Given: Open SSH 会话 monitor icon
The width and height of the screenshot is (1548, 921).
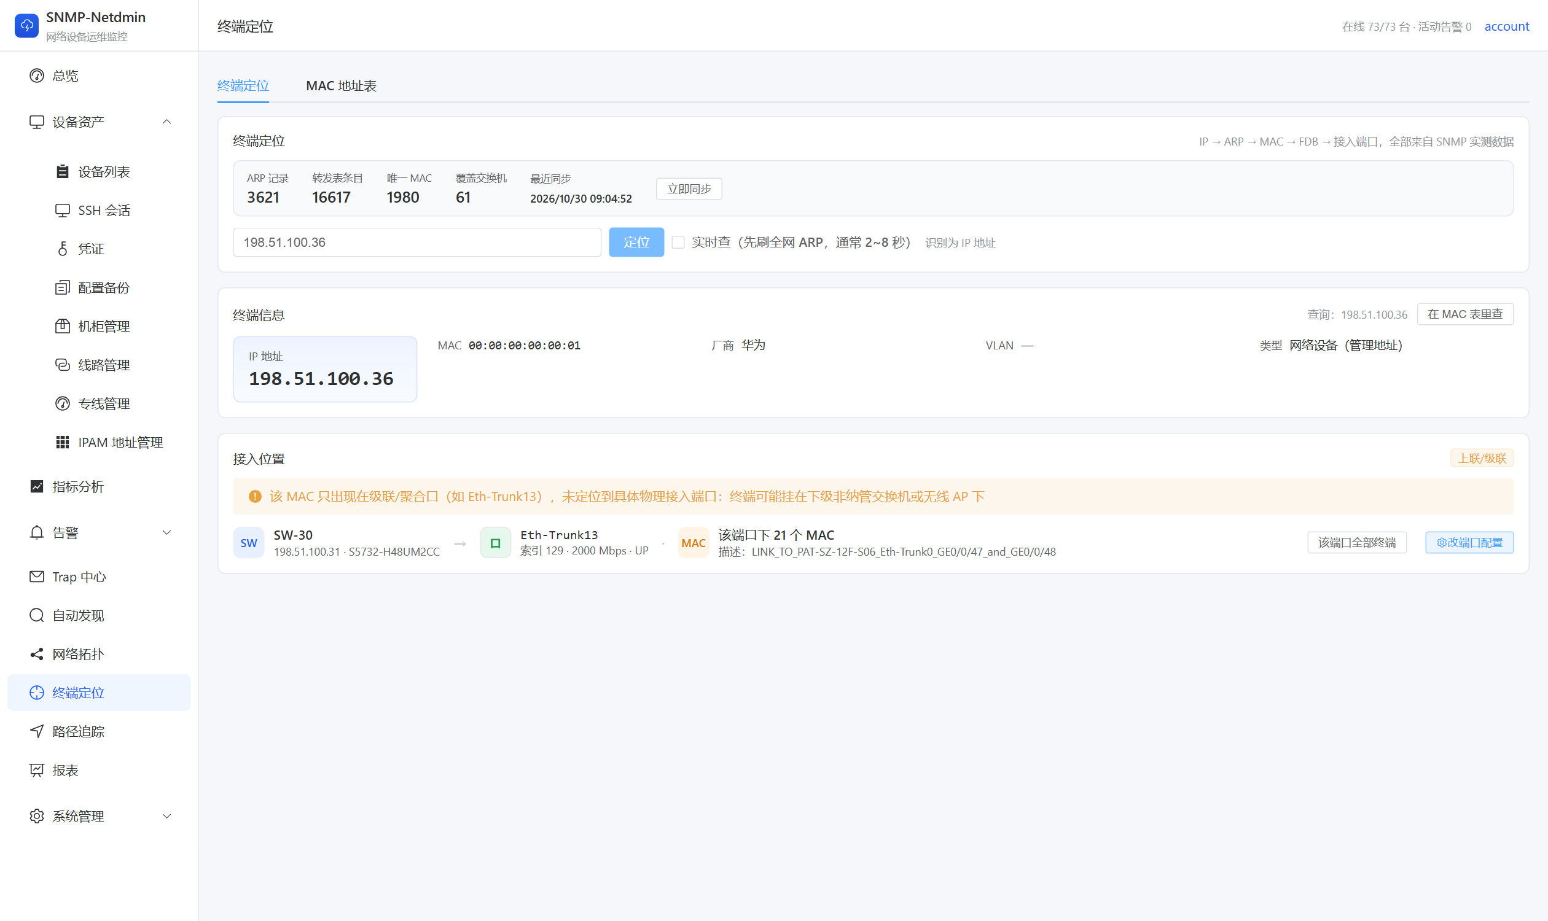Looking at the screenshot, I should tap(62, 211).
